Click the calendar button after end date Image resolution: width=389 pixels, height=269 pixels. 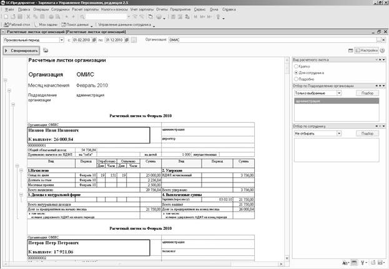tap(133, 39)
